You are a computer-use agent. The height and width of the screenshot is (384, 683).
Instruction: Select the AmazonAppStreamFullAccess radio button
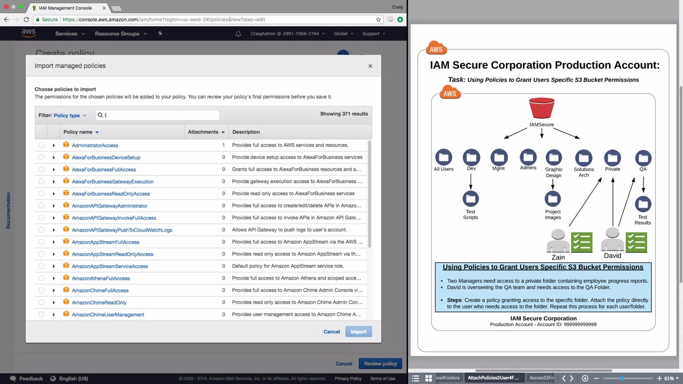[x=41, y=242]
